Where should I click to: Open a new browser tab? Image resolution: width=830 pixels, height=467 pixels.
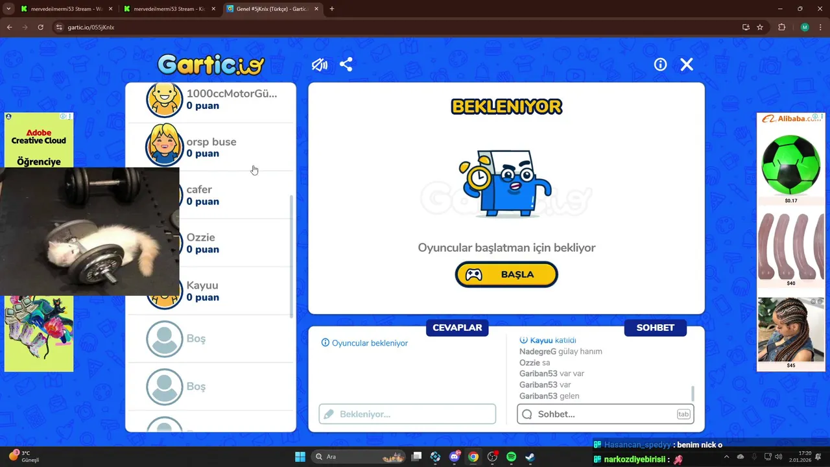pyautogui.click(x=332, y=9)
